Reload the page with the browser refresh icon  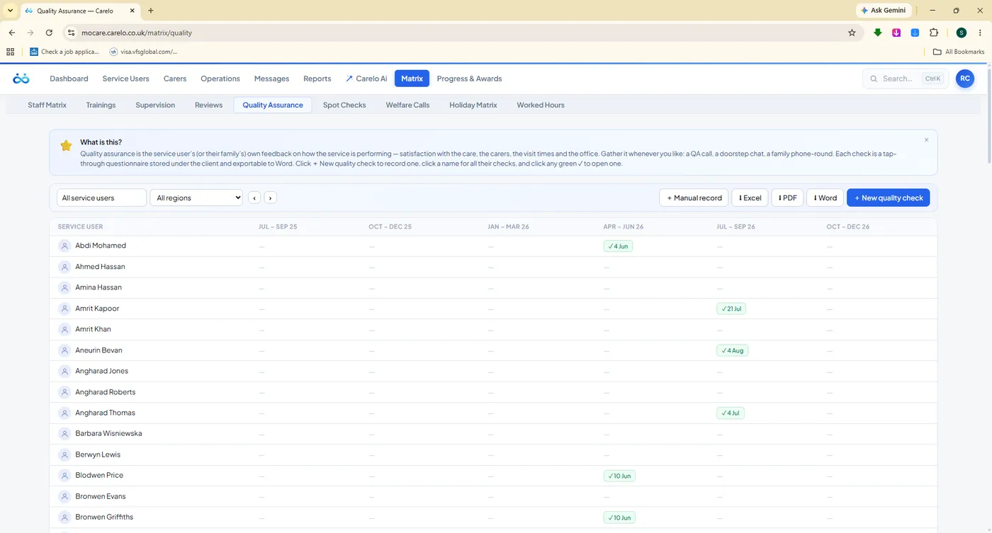tap(49, 33)
